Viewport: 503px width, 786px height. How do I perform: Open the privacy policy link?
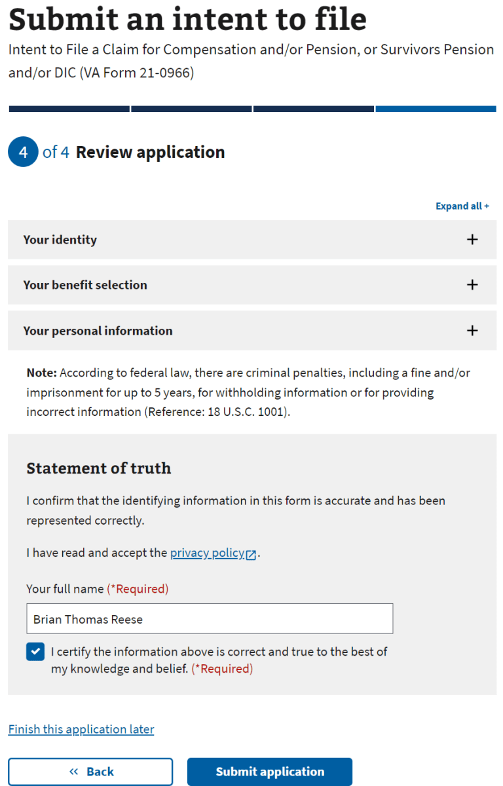coord(206,553)
